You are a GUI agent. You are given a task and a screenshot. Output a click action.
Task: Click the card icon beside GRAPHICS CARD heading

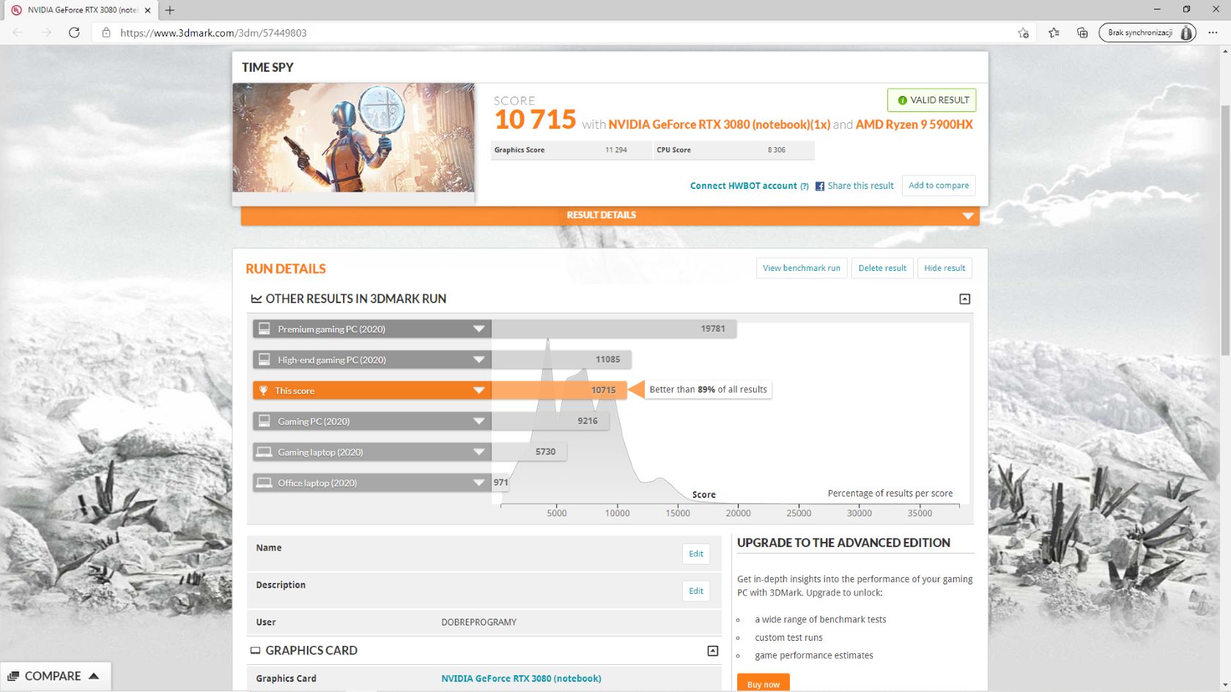click(x=256, y=650)
